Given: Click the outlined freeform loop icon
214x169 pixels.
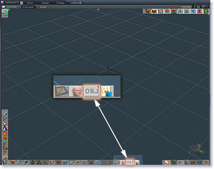Looking at the screenshot, I should (71, 162).
